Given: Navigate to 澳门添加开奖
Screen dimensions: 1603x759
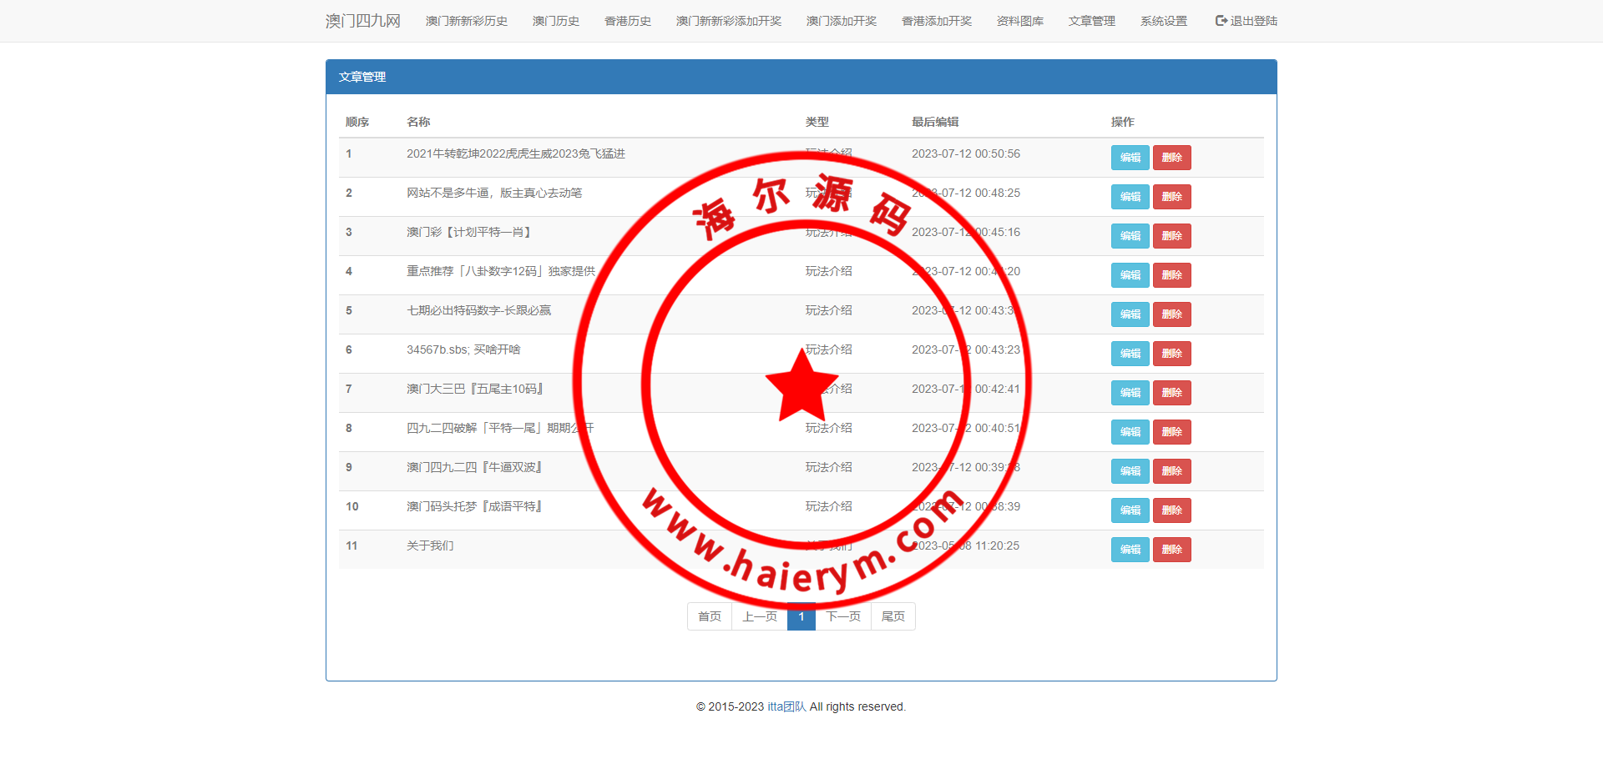Looking at the screenshot, I should (841, 21).
